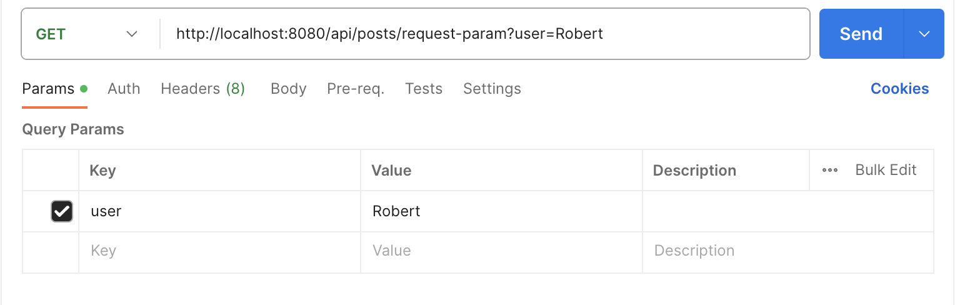Click the empty Value placeholder field
Screen dimensions: 955x305
[x=500, y=251]
